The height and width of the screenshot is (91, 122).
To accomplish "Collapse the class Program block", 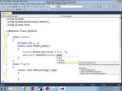I will coord(6,64).
